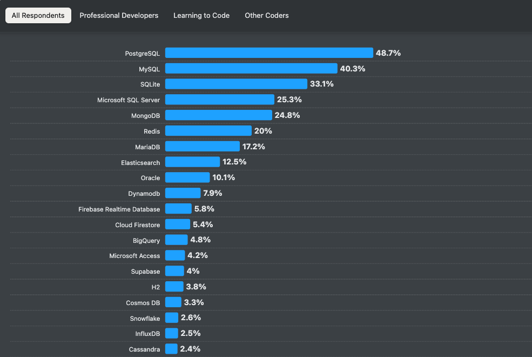Select the MongoDB row label
Image resolution: width=532 pixels, height=357 pixels.
(x=143, y=115)
